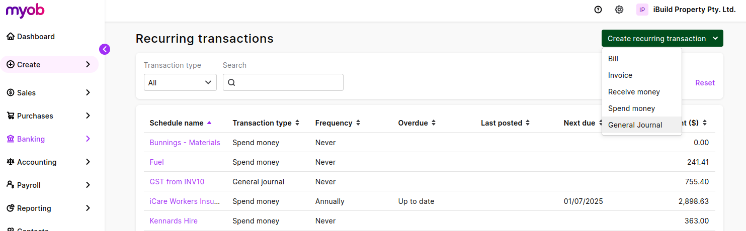Expand the Create menu chevron
The width and height of the screenshot is (746, 231).
point(88,65)
